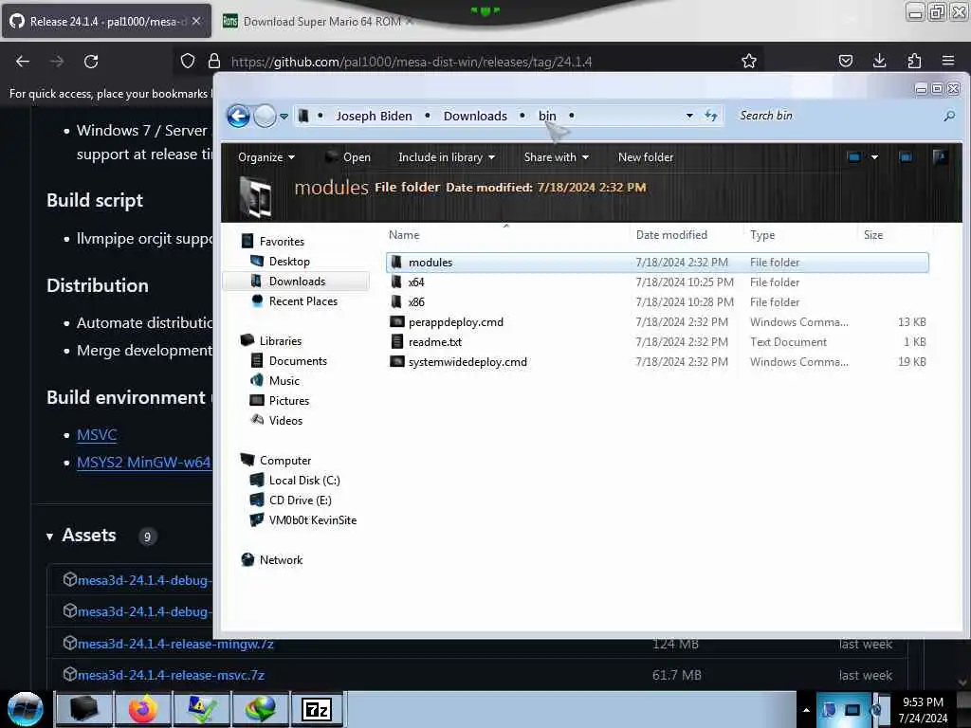Create a New folder
Screen dimensions: 971x728
645,157
